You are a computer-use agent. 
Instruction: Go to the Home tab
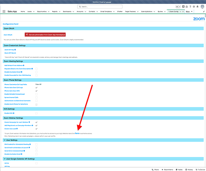click(x=23, y=12)
